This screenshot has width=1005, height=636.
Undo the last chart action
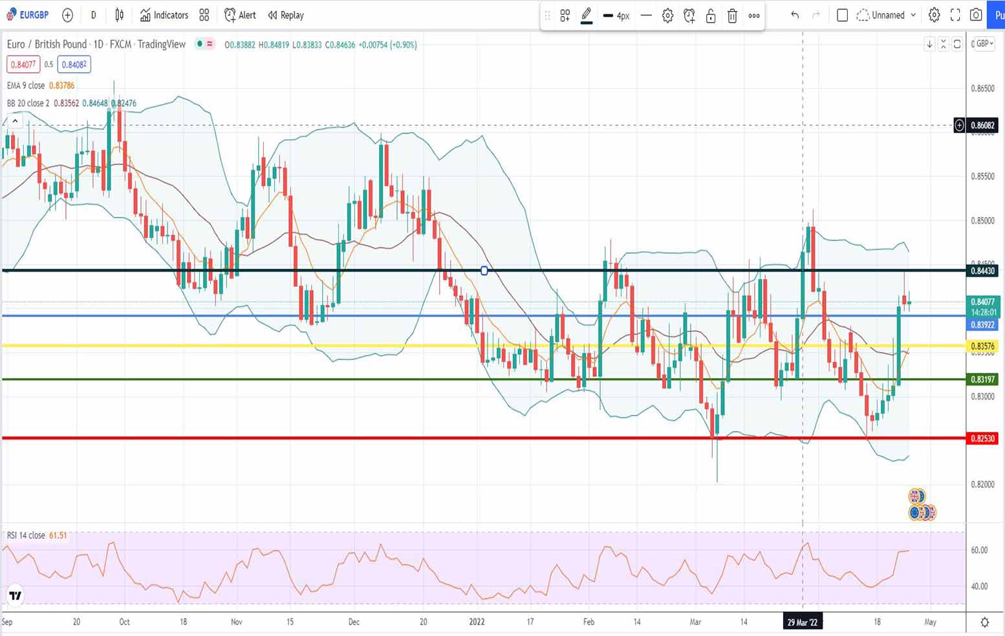[795, 15]
